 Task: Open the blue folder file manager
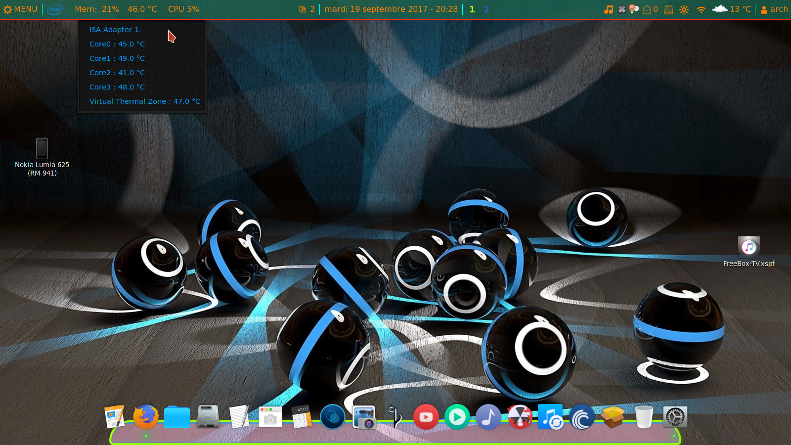point(176,417)
